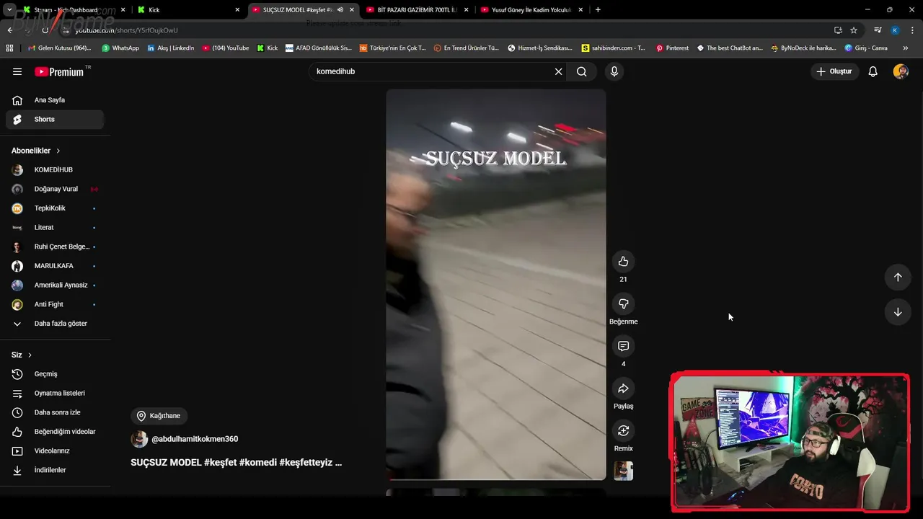Image resolution: width=923 pixels, height=519 pixels.
Task: Open the (104) YouTube bookmark
Action: click(x=226, y=48)
